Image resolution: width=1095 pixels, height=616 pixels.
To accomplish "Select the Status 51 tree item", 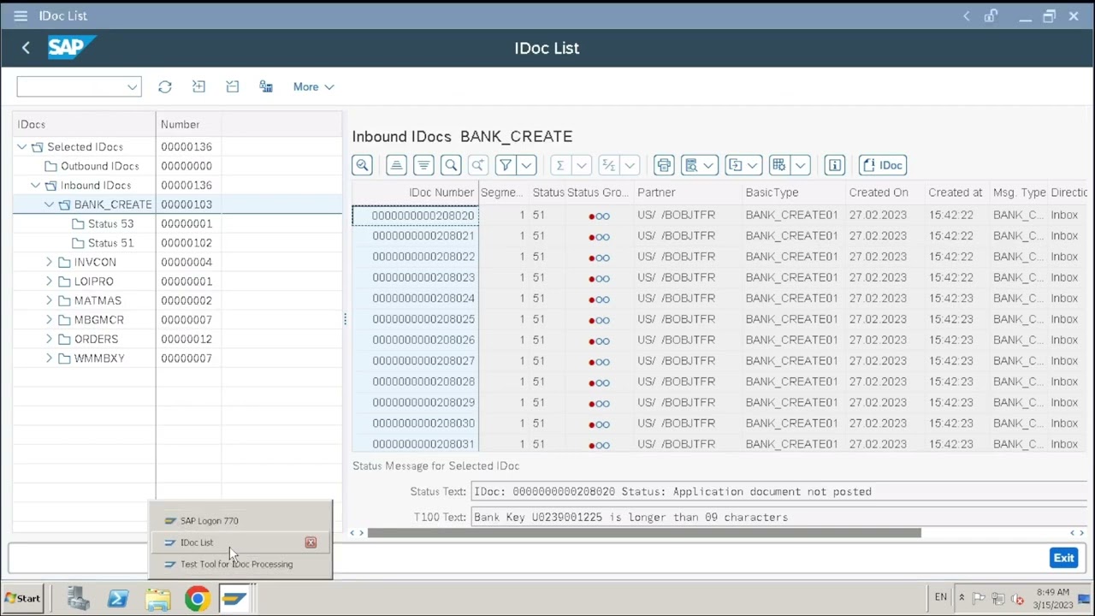I will click(110, 243).
